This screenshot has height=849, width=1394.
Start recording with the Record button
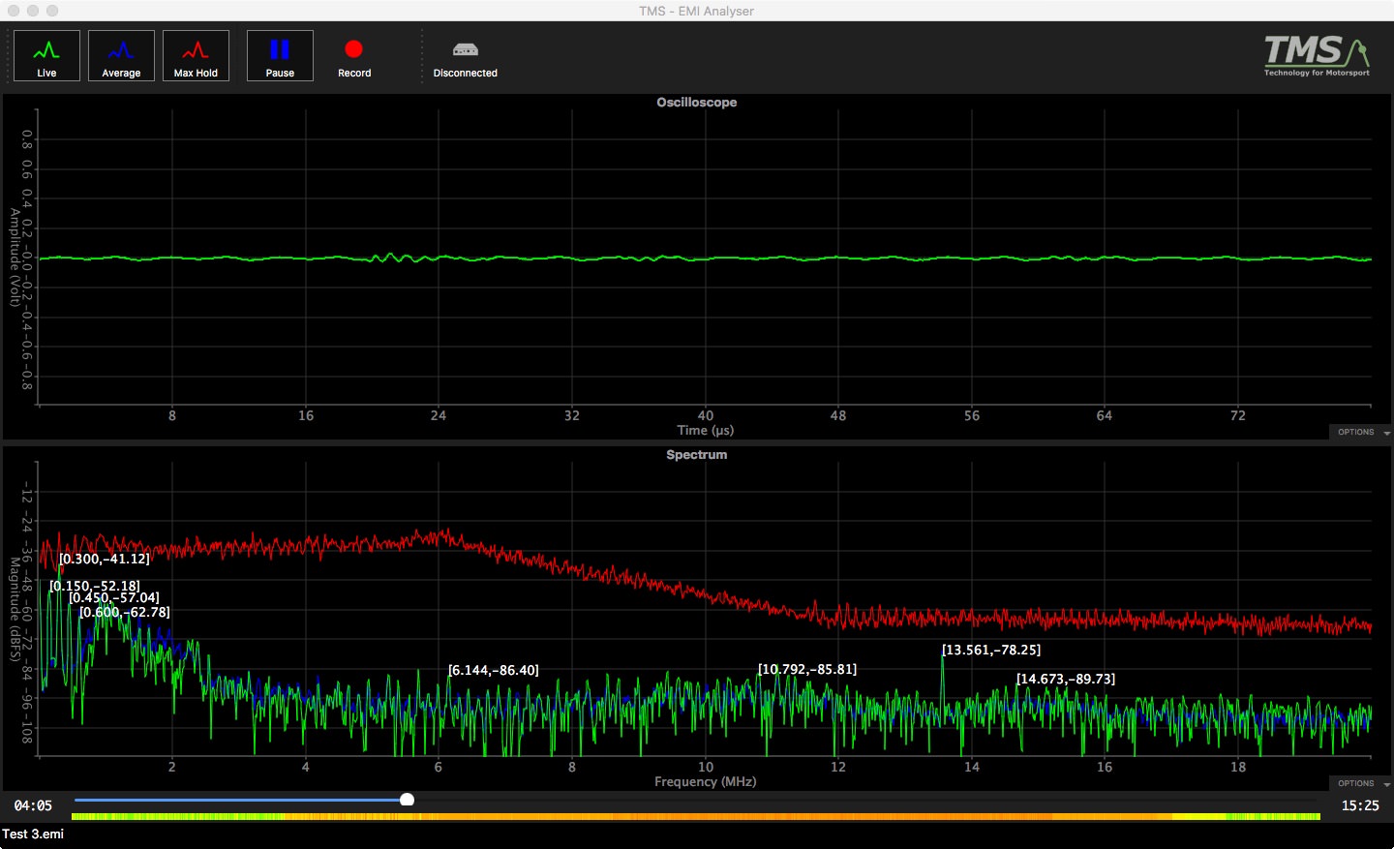click(x=354, y=56)
